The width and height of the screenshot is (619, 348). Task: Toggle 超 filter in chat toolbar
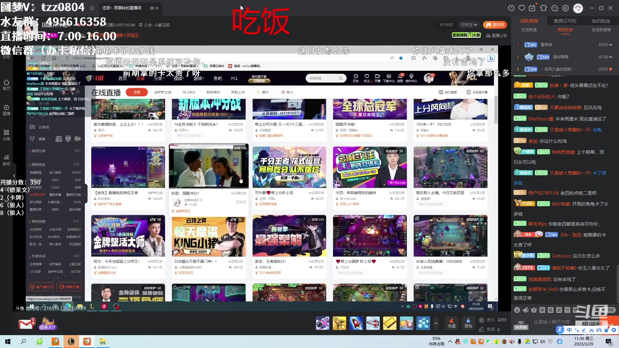[x=551, y=310]
